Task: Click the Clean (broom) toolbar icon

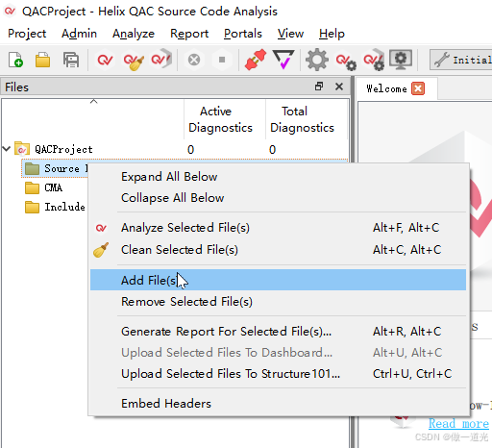Action: pos(134,61)
